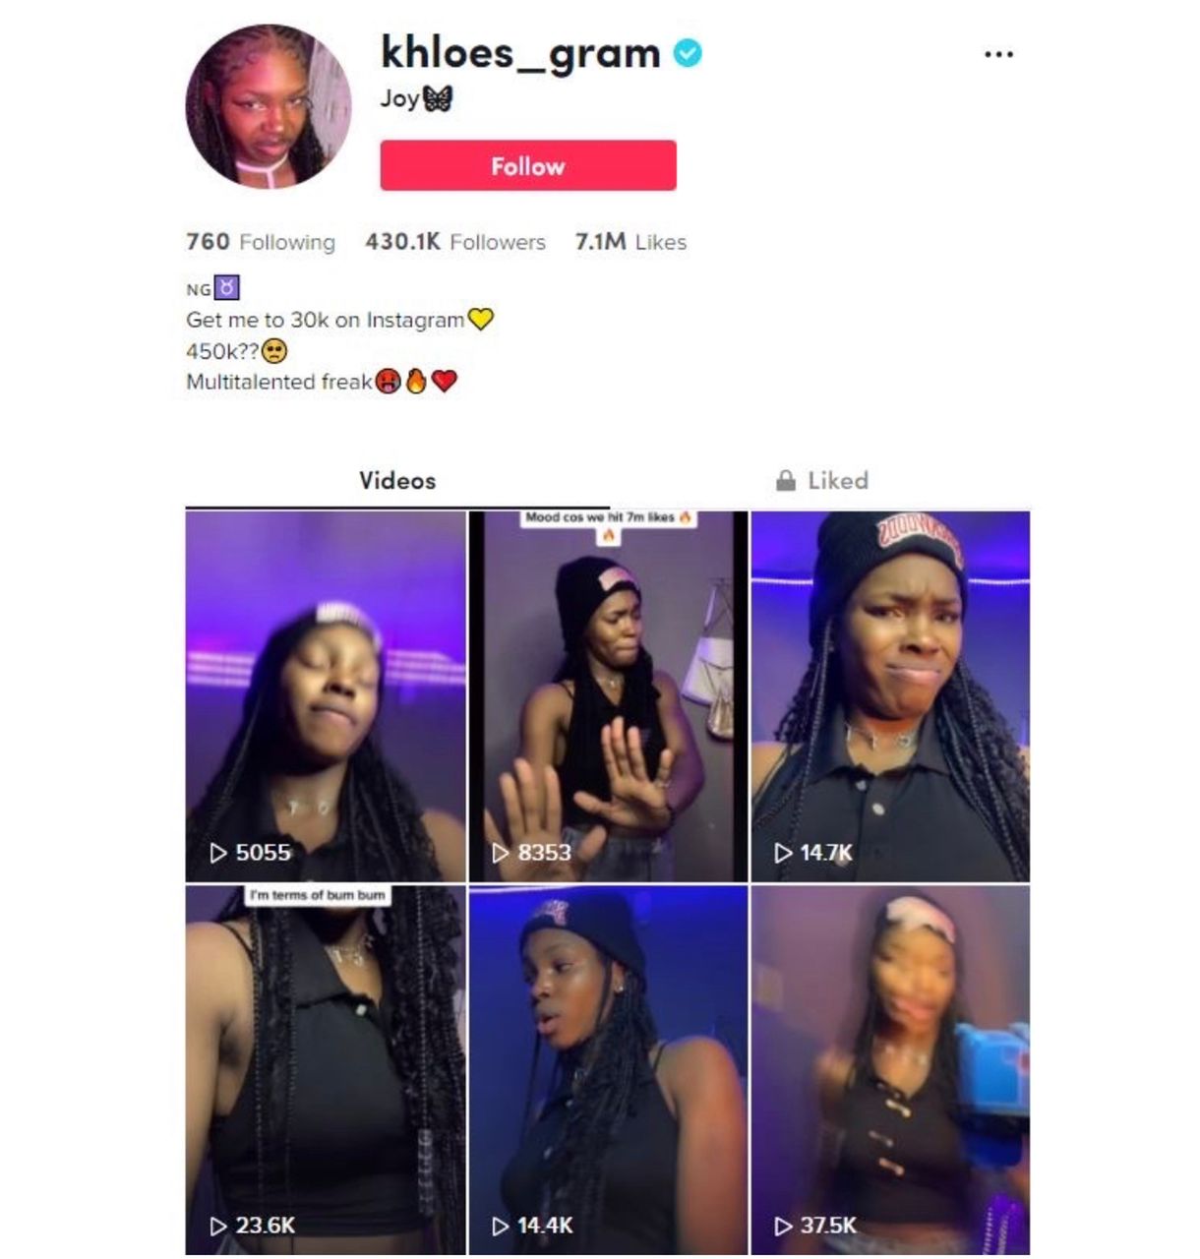Open the video with 23.6K views

tap(326, 1070)
